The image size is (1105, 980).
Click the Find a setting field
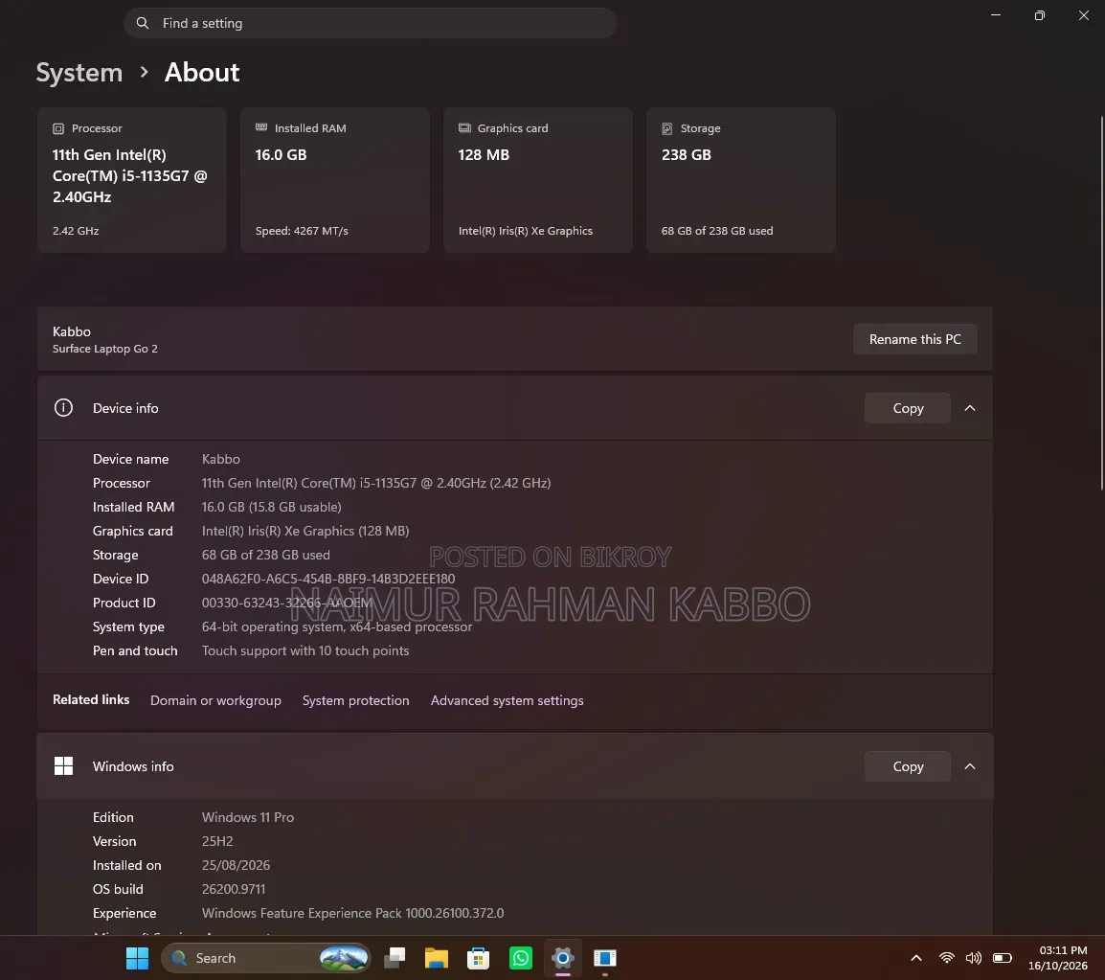(370, 23)
